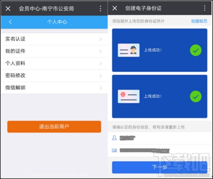Close the 创建电子身份证 page with X

click(115, 8)
